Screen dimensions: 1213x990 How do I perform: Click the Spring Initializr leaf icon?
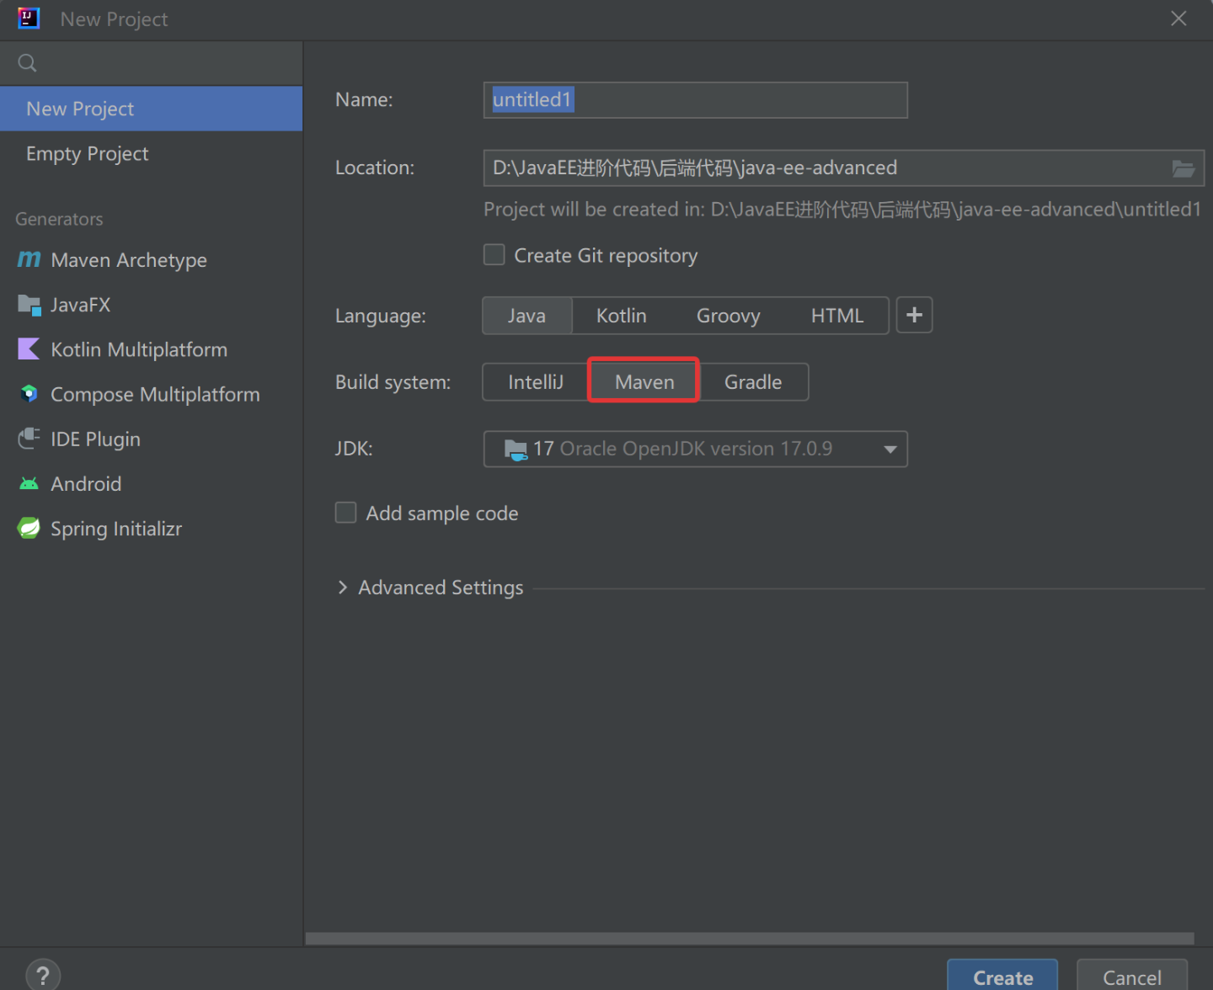pos(29,529)
